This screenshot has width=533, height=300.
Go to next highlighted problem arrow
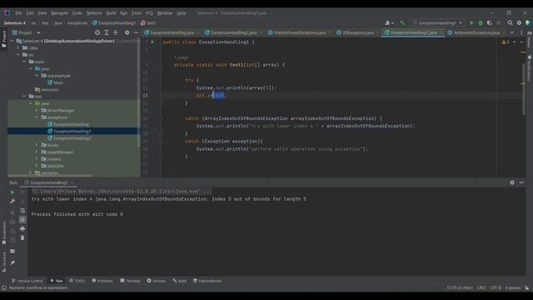tap(521, 42)
